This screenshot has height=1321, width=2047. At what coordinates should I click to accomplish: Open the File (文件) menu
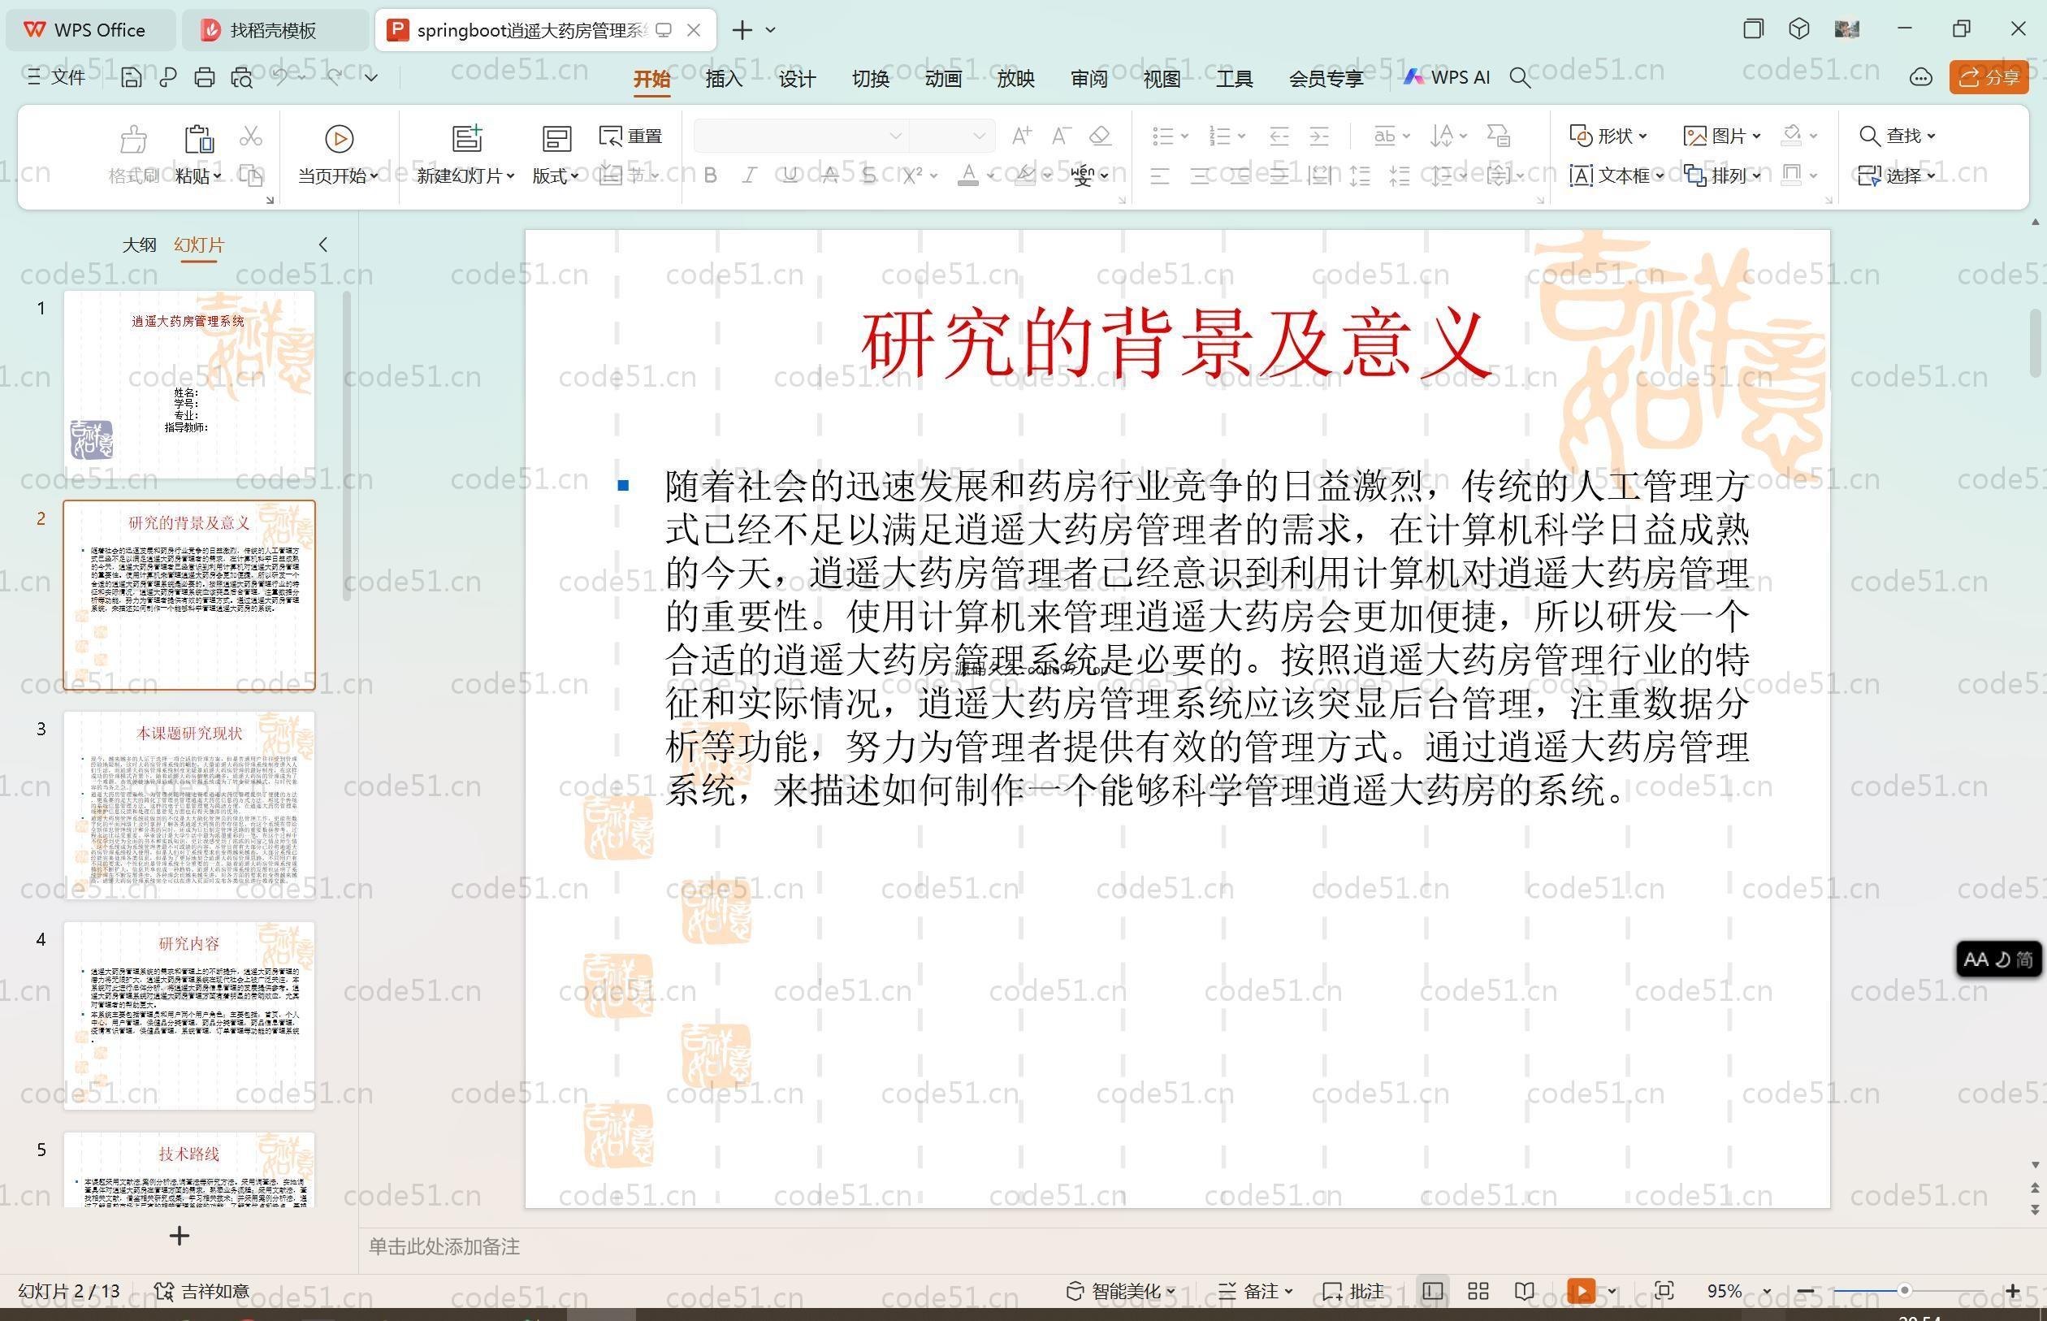coord(56,77)
